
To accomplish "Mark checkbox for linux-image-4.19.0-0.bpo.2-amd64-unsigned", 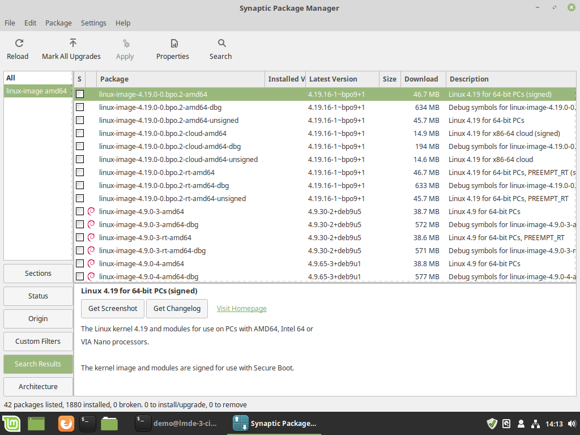I will pyautogui.click(x=80, y=120).
